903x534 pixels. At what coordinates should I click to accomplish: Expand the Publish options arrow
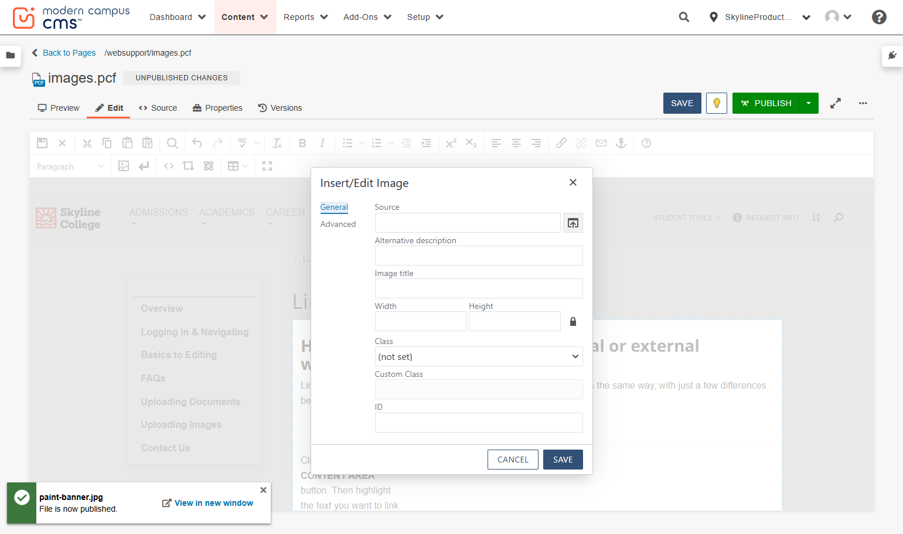(809, 103)
